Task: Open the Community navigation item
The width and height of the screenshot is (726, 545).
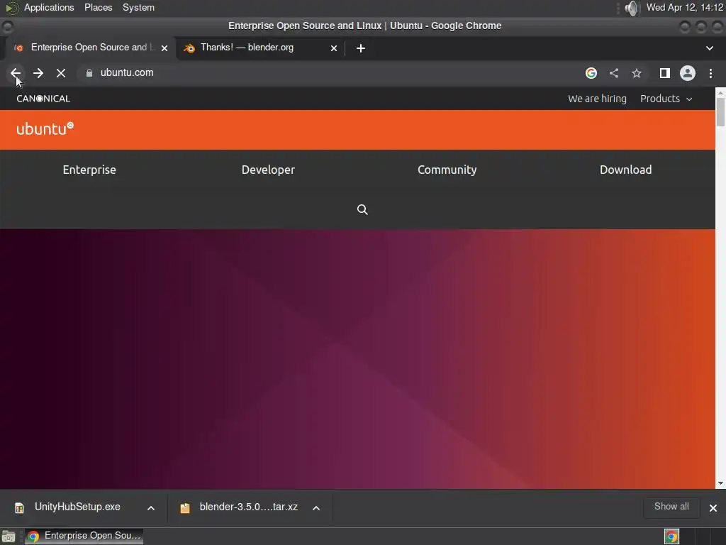Action: click(447, 170)
